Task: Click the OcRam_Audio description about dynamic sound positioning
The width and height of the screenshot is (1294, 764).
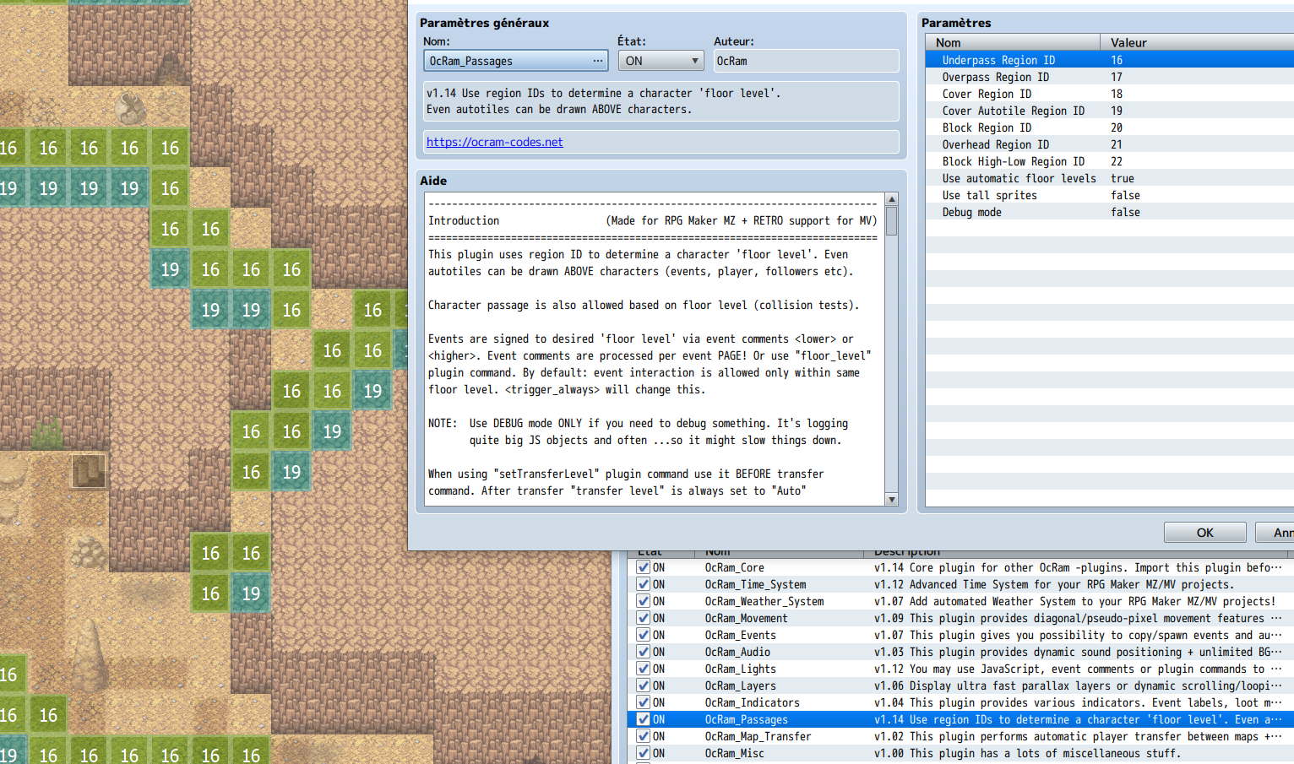Action: tap(1078, 652)
